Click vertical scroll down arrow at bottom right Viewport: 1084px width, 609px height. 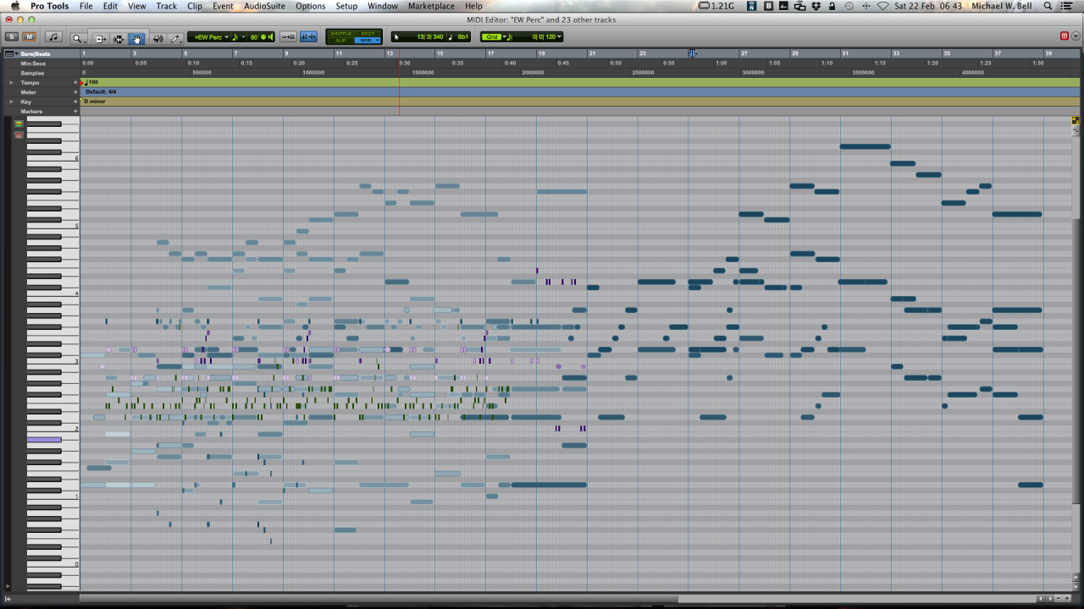click(x=1076, y=587)
